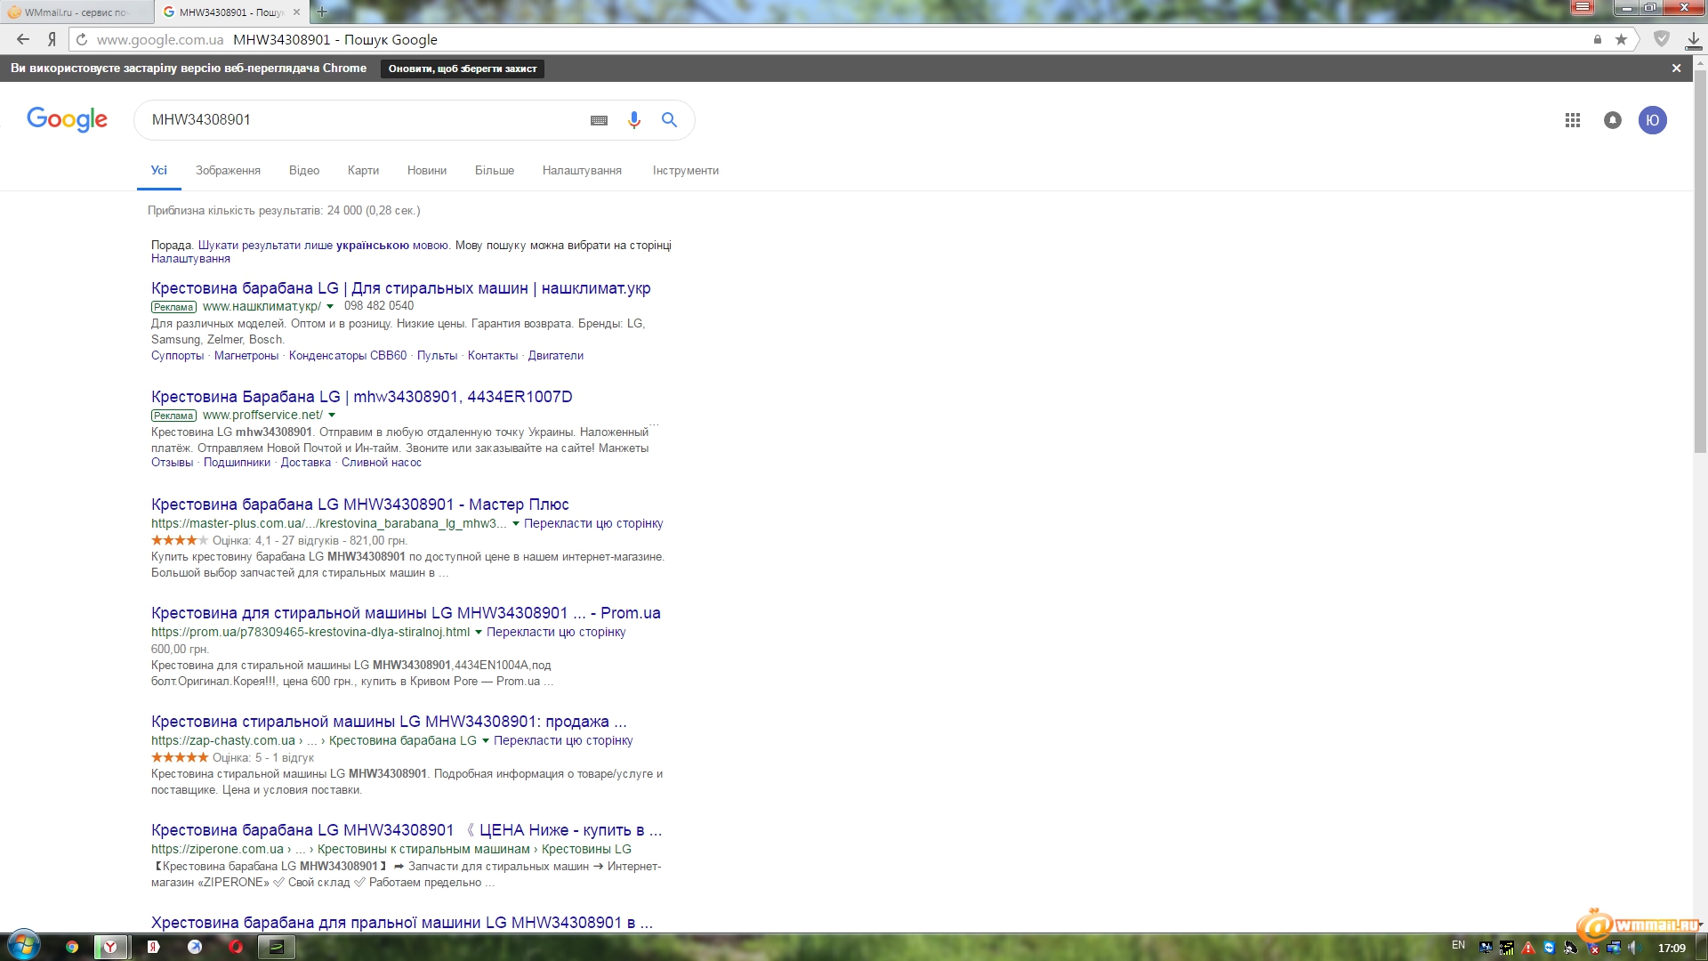This screenshot has width=1708, height=961.
Task: Open ad Крестовина Барабана LG mhw34308901, 4434ER1007D
Action: pos(361,397)
